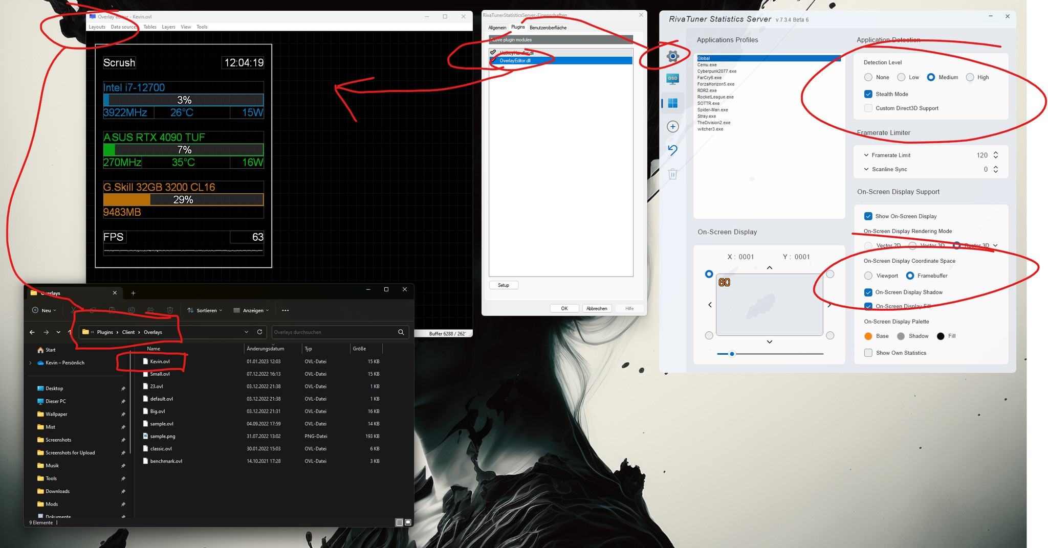This screenshot has height=548, width=1048.
Task: Select OverlayEditor.dll in plugin list
Action: tap(561, 60)
